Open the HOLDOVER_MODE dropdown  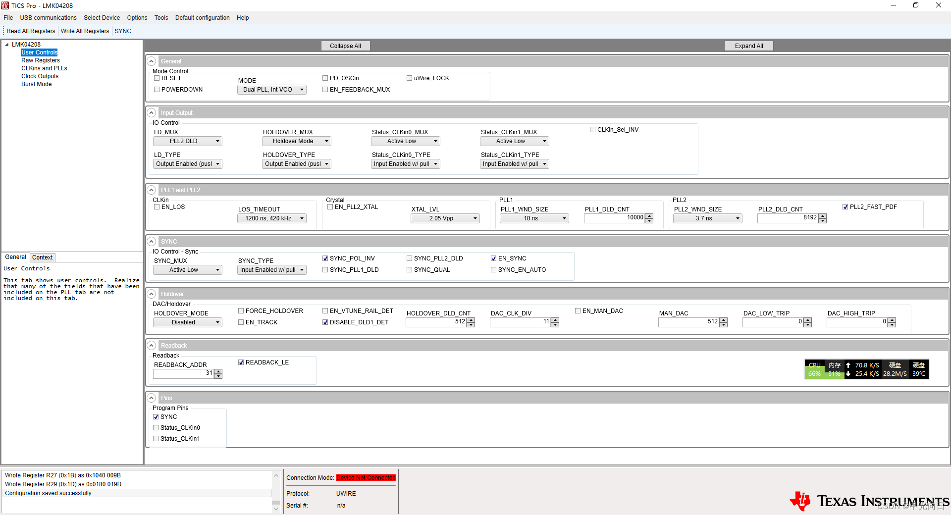click(187, 322)
